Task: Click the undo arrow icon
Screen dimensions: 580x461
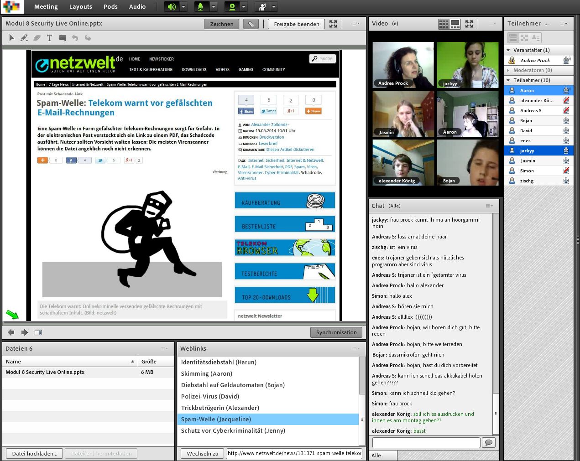Action: pyautogui.click(x=75, y=38)
